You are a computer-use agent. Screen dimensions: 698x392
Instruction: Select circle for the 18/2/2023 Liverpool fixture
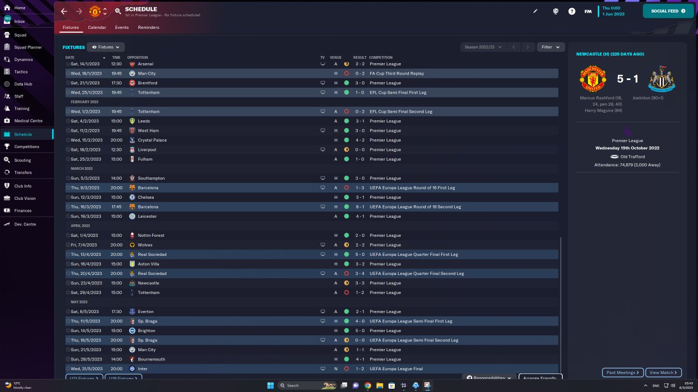(x=68, y=150)
